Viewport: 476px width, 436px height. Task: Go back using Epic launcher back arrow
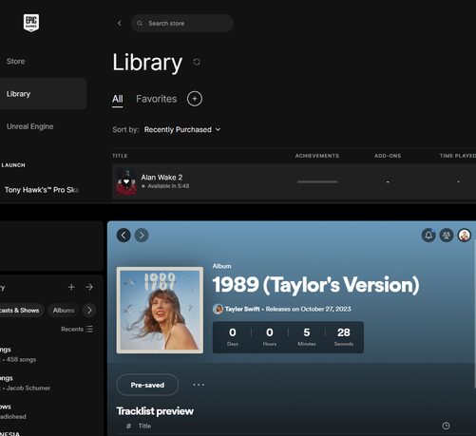(x=120, y=23)
